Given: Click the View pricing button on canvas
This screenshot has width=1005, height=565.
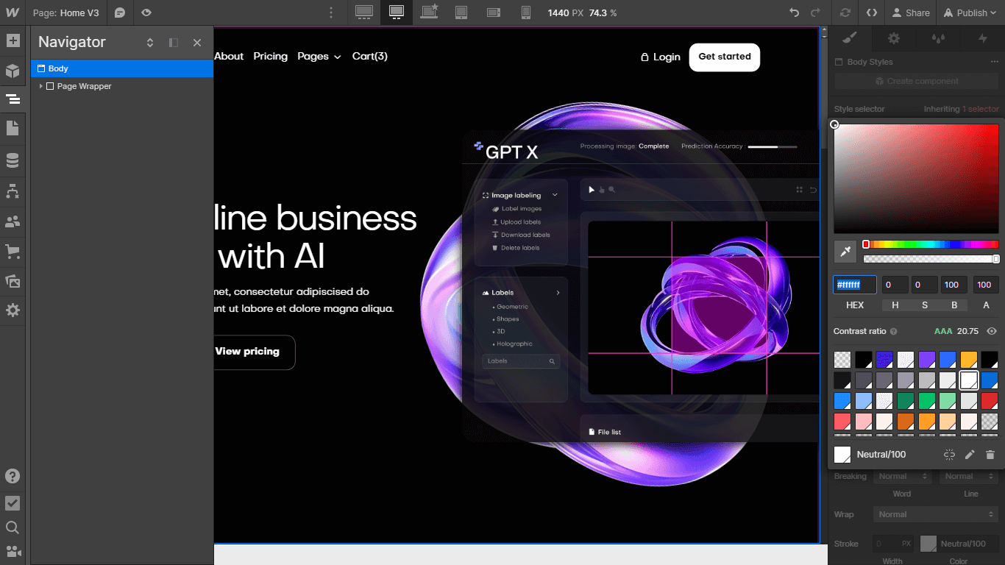Looking at the screenshot, I should 255,352.
